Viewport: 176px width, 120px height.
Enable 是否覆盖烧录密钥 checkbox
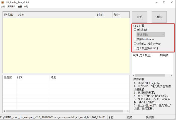(x=135, y=48)
